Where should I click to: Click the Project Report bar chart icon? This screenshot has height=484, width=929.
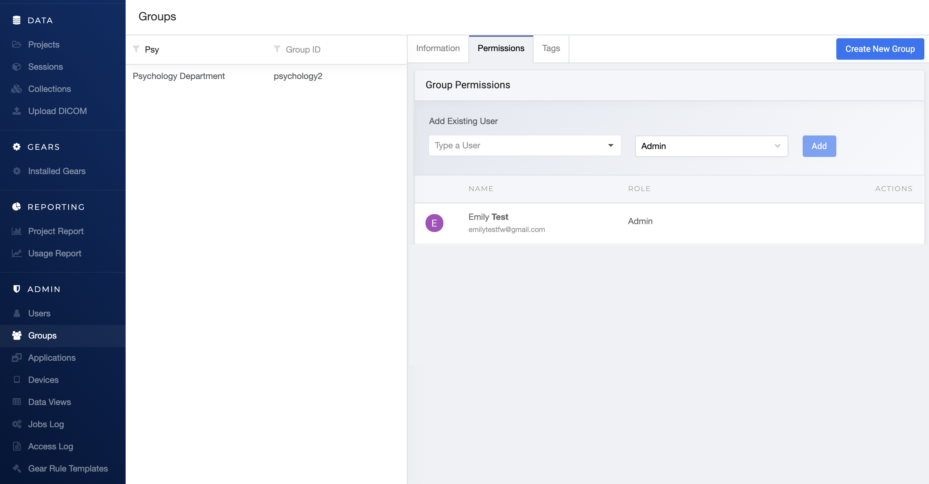click(x=16, y=231)
